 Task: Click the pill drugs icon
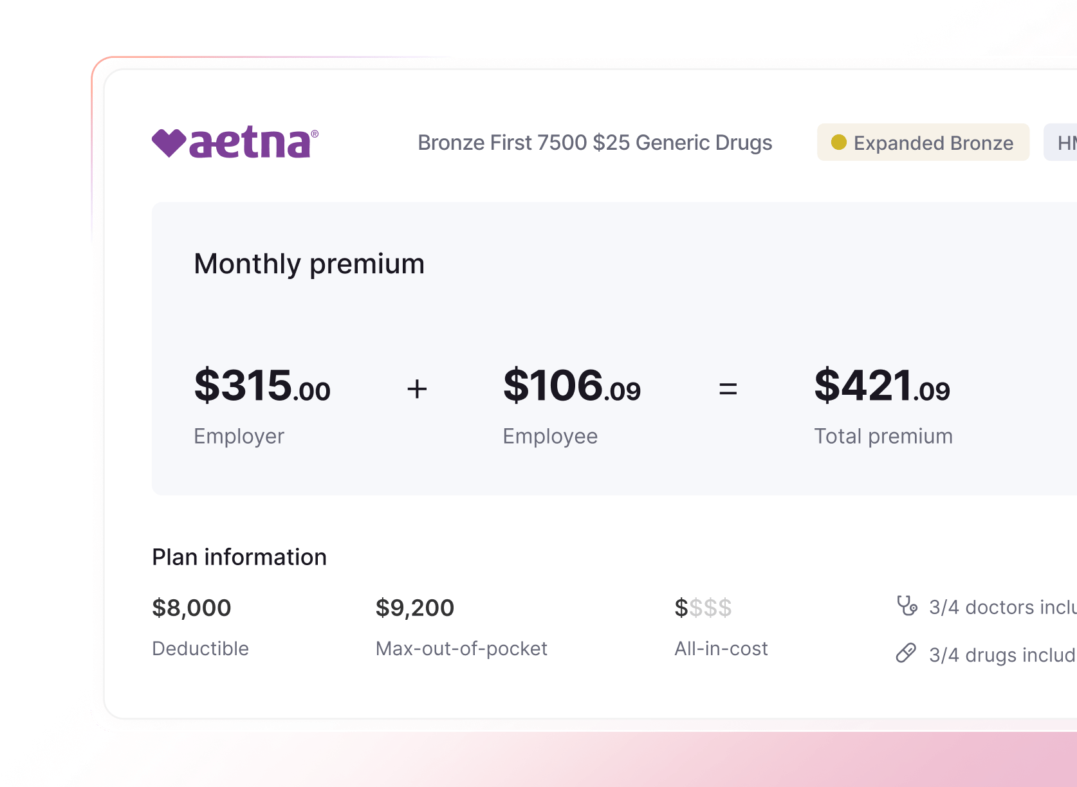(x=906, y=653)
